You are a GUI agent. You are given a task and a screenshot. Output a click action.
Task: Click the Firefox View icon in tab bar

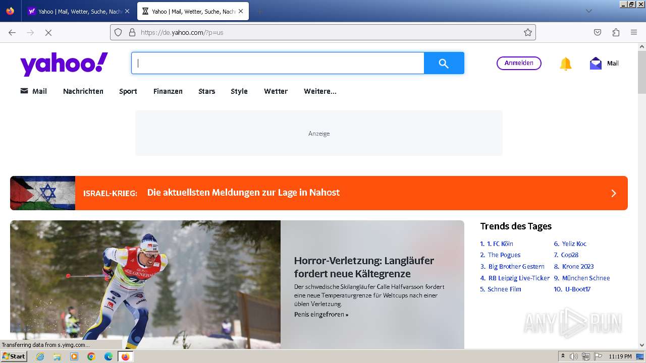coord(10,11)
